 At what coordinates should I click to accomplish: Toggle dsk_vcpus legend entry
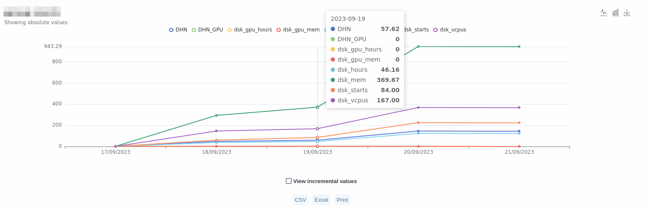pos(450,30)
